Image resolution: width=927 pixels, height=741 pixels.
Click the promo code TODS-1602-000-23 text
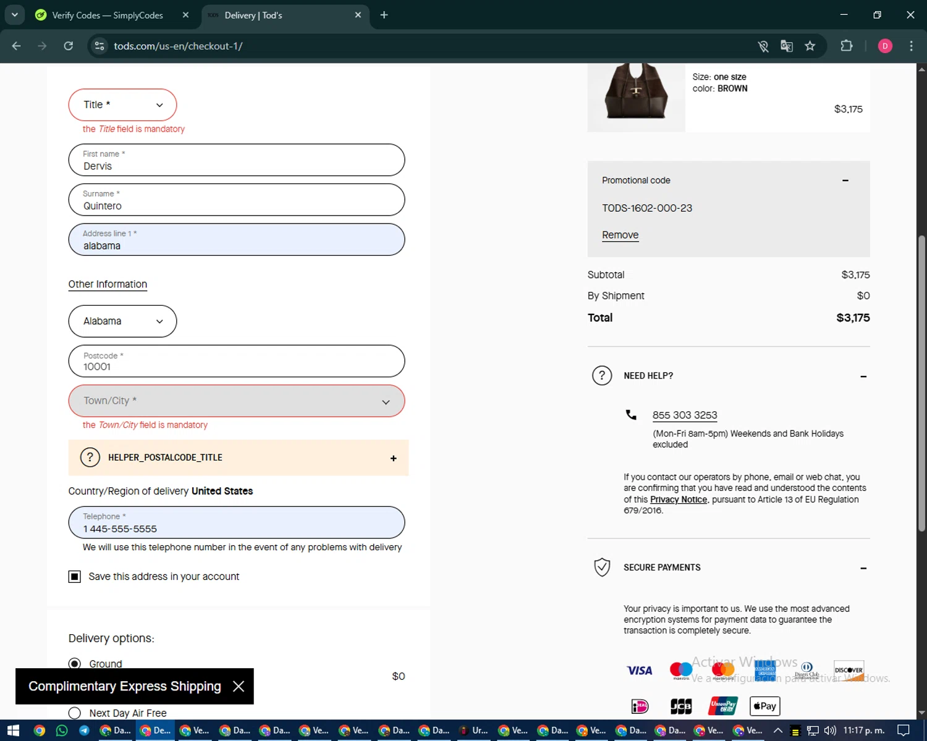click(x=647, y=208)
